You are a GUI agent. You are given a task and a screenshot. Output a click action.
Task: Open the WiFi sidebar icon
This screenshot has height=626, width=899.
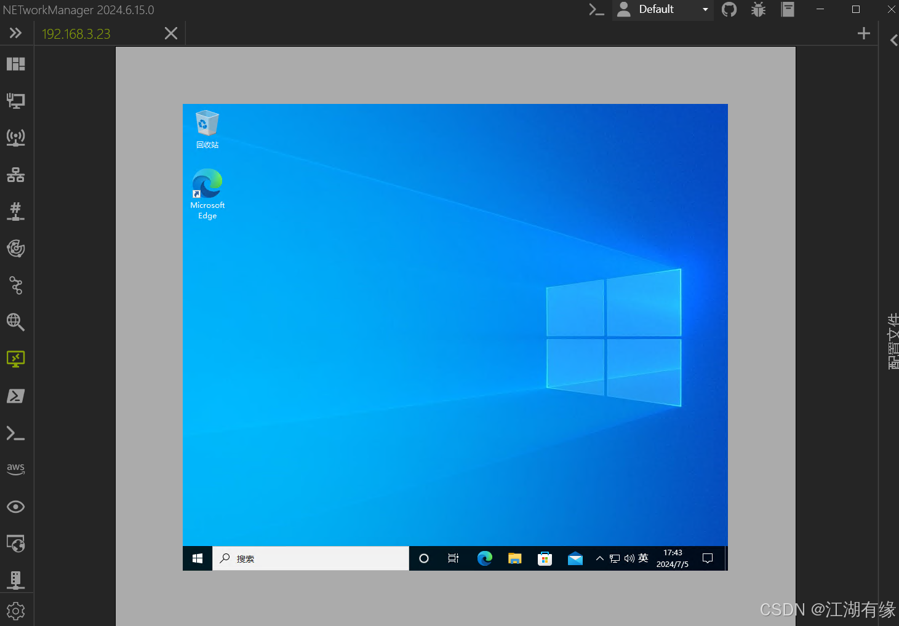(16, 138)
